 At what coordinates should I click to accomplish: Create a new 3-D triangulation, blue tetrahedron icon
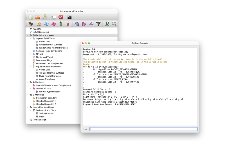coord(46,24)
